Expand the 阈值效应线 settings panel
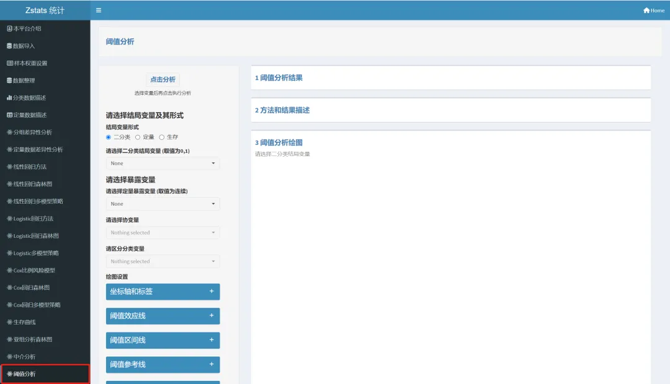 point(163,316)
